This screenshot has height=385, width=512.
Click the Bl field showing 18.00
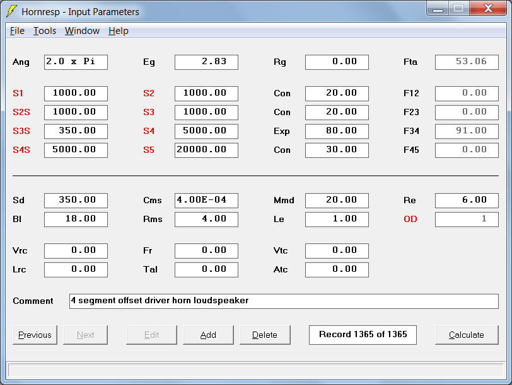coord(76,219)
